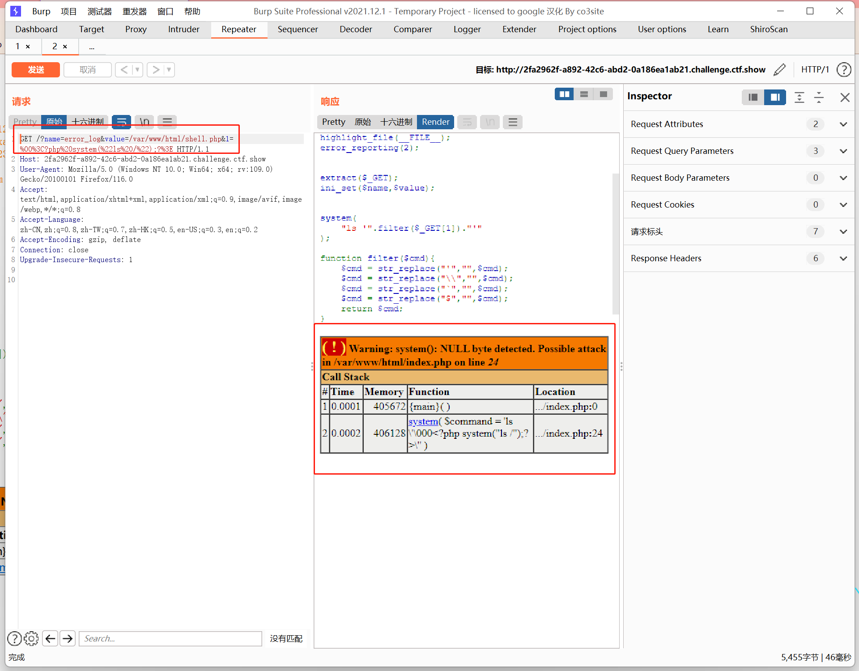This screenshot has height=671, width=859.
Task: Select the response Render view
Action: (x=435, y=122)
